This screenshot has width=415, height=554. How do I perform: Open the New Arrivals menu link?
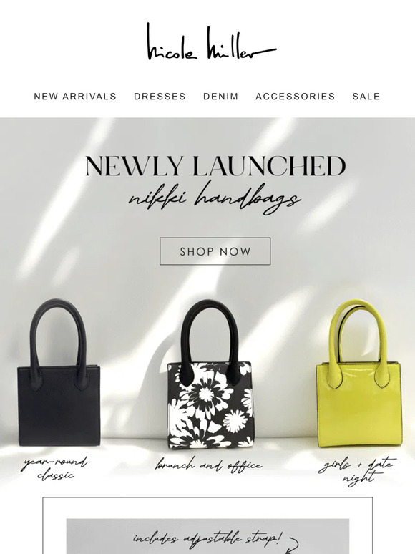(x=75, y=97)
